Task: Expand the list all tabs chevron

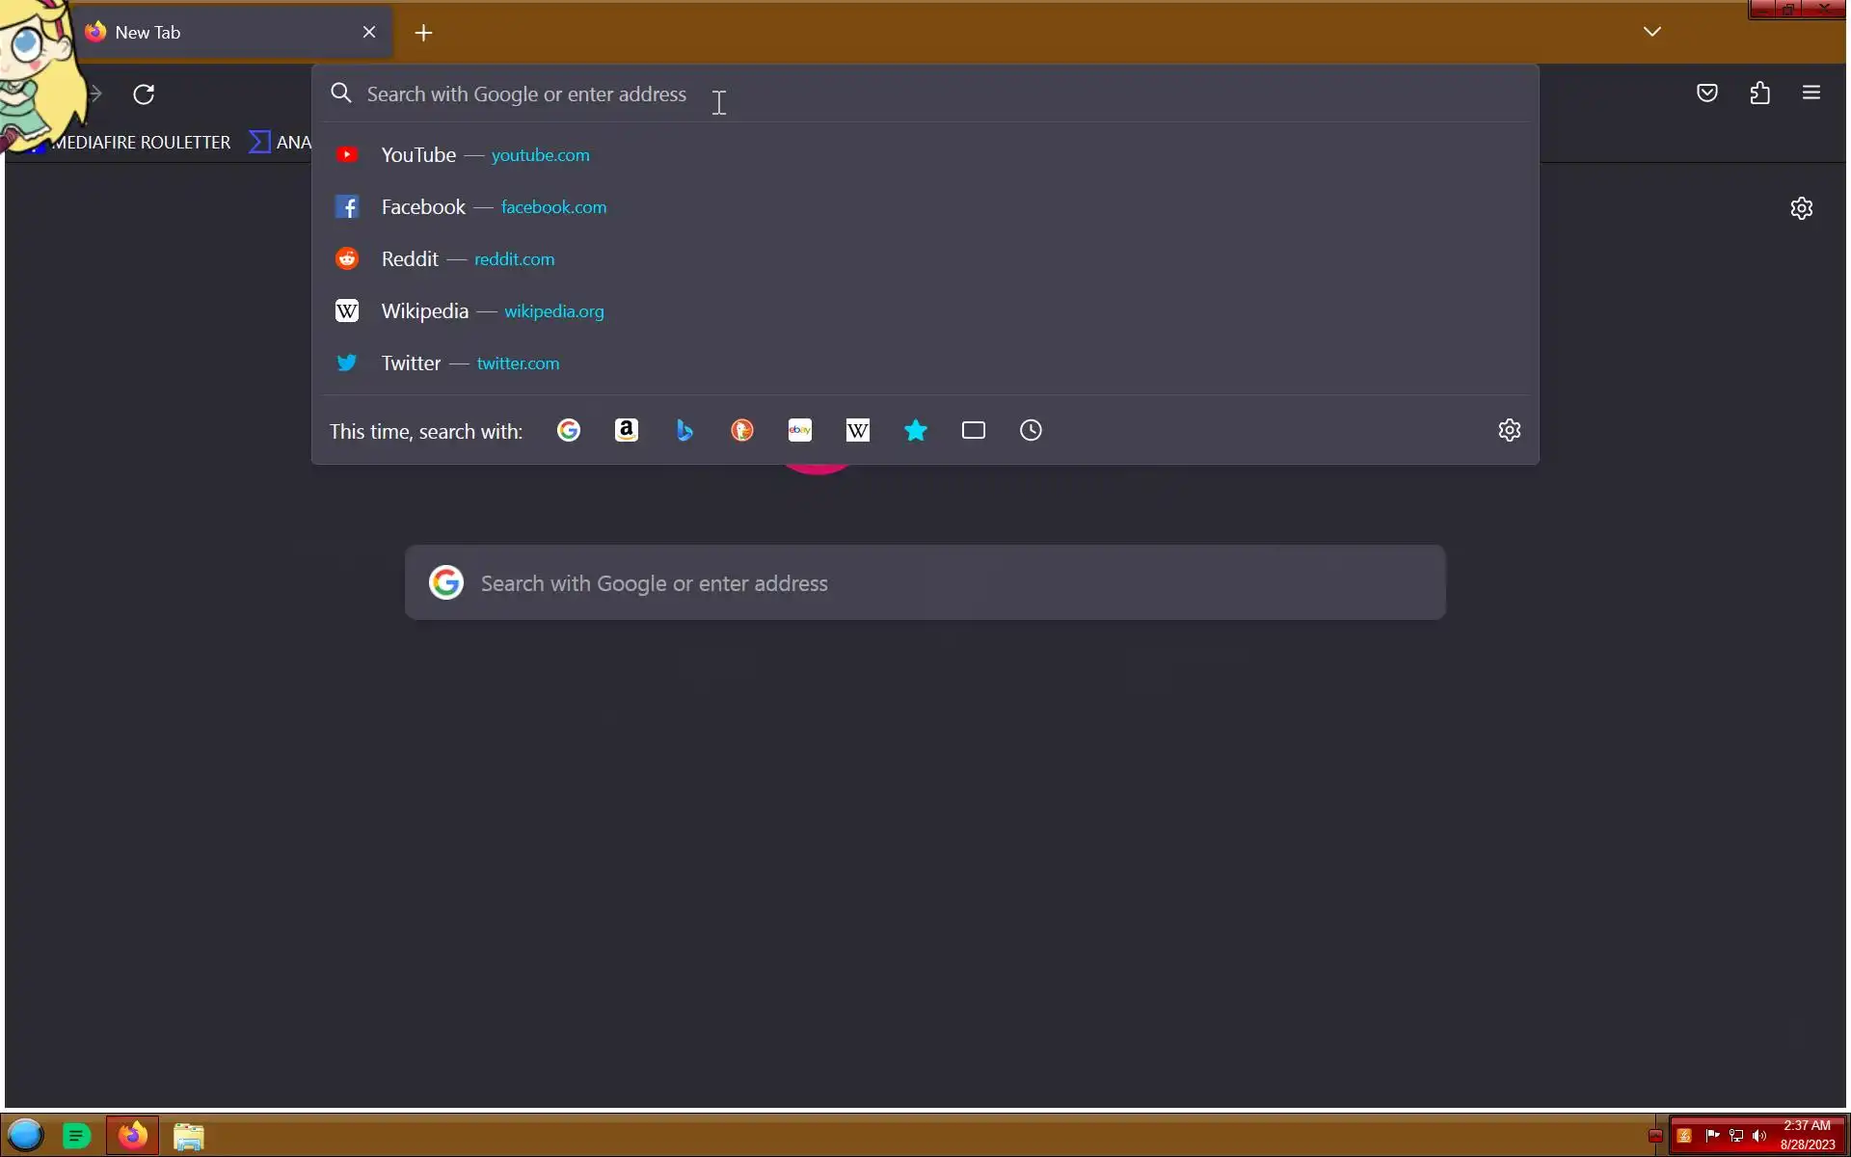Action: (1652, 32)
